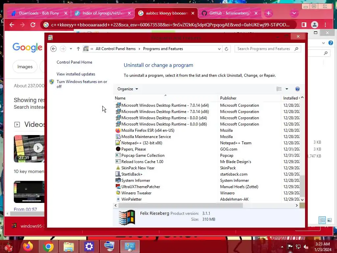Click the Chrome address bar URL
337x253 pixels.
pyautogui.click(x=170, y=25)
